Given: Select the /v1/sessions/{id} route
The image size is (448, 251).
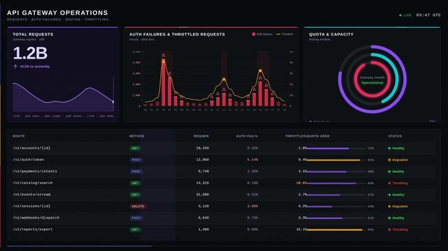Looking at the screenshot, I should point(31,206).
